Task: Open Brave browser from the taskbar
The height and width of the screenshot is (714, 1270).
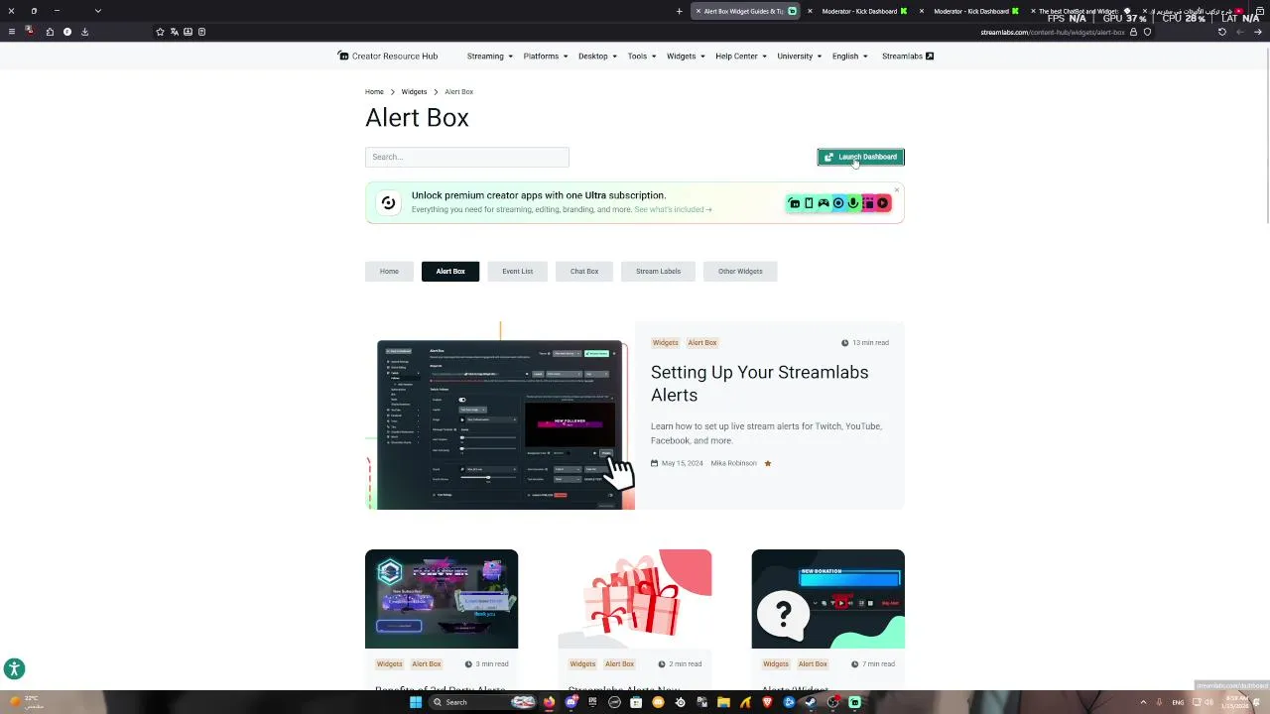Action: point(767,702)
